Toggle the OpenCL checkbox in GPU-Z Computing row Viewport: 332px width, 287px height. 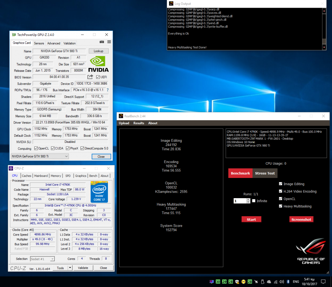tap(36, 148)
